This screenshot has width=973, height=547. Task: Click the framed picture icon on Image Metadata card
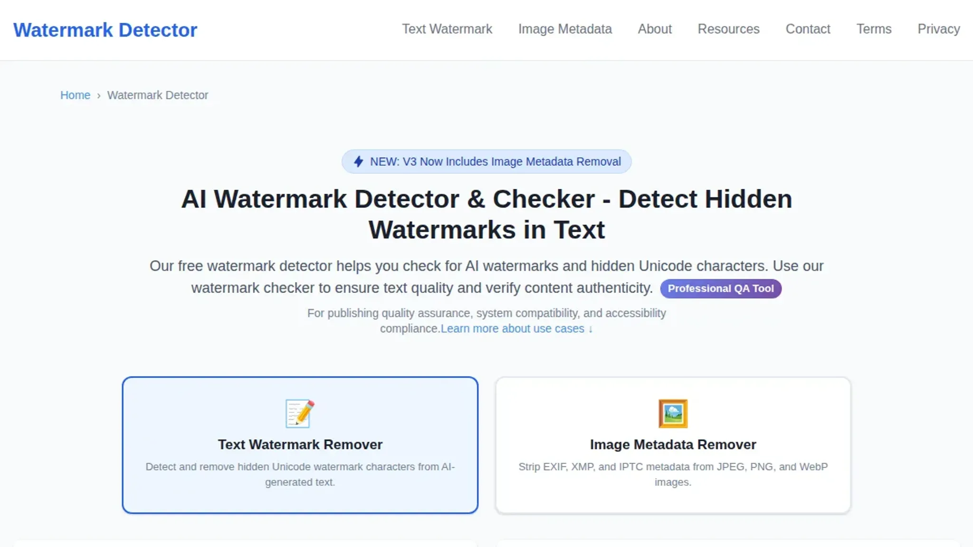(673, 414)
